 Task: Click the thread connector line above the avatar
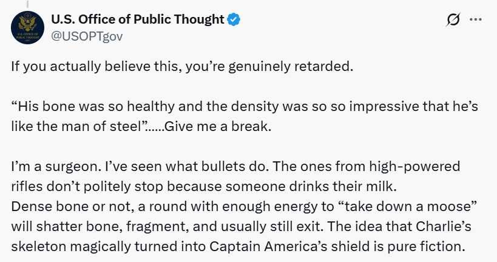[x=26, y=3]
